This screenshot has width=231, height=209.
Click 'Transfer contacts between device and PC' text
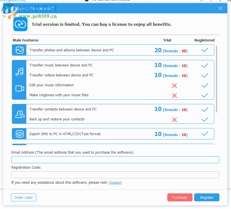[x=63, y=109]
